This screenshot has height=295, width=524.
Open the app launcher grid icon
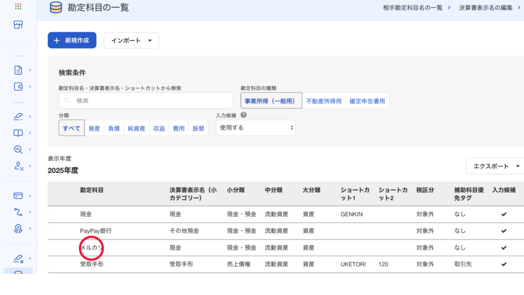point(18,7)
